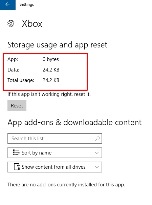152x205 pixels.
Task: Click the sort list icon
Action: click(16, 152)
